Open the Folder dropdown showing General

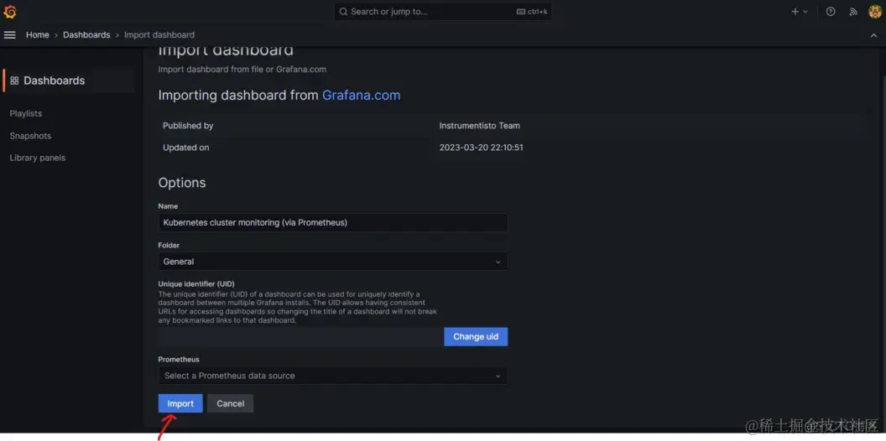click(x=333, y=262)
